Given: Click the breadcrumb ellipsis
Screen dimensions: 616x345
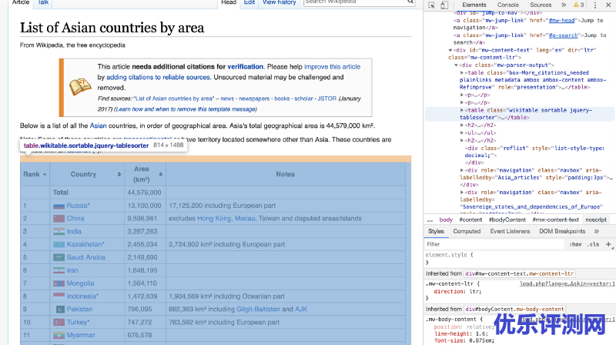Looking at the screenshot, I should (x=430, y=219).
